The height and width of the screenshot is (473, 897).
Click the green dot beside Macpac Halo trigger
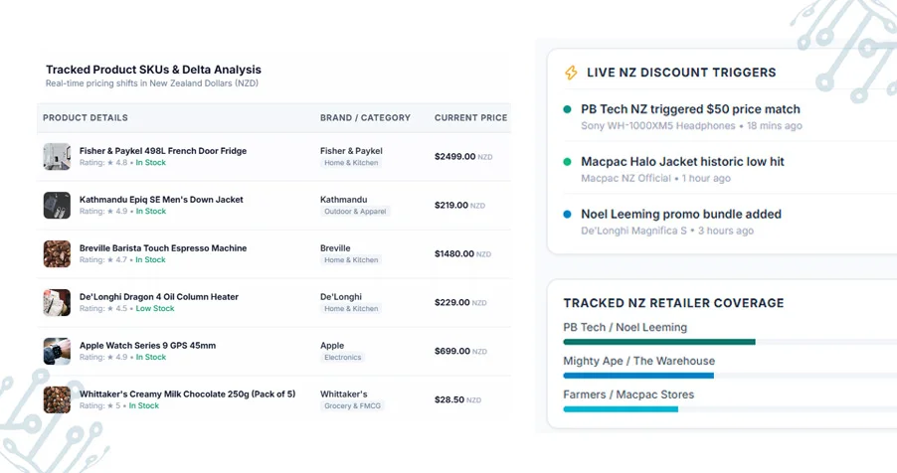(567, 162)
